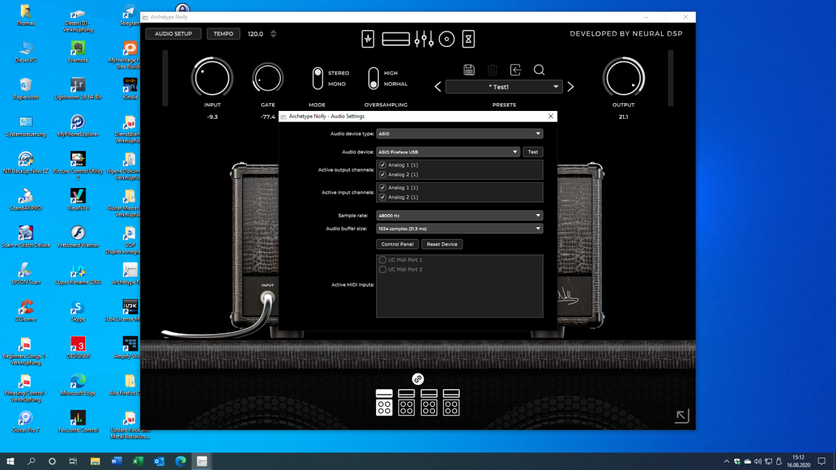Close the Audio Settings dialog
The height and width of the screenshot is (470, 836).
point(551,116)
